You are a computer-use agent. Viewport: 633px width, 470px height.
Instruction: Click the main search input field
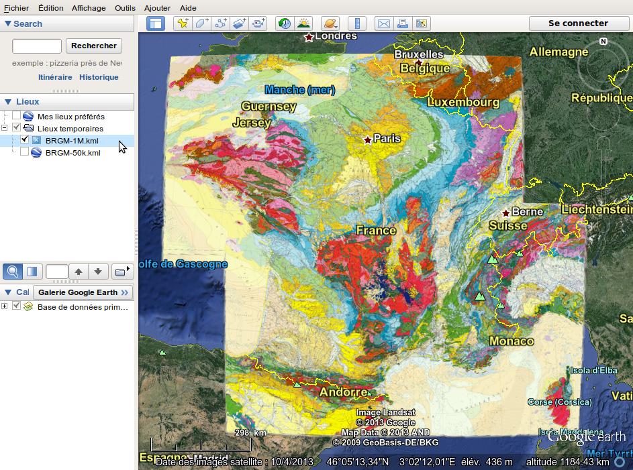pyautogui.click(x=37, y=46)
